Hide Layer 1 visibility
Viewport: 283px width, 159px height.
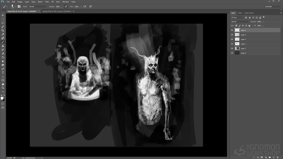pyautogui.click(x=232, y=44)
